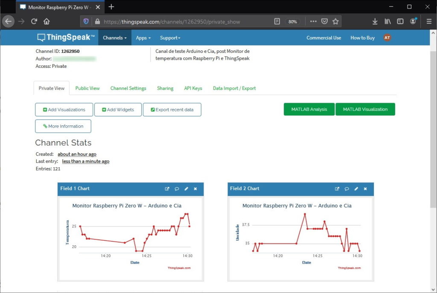The width and height of the screenshot is (437, 293).
Task: Click the scrollbar down arrow
Action: pyautogui.click(x=433, y=290)
